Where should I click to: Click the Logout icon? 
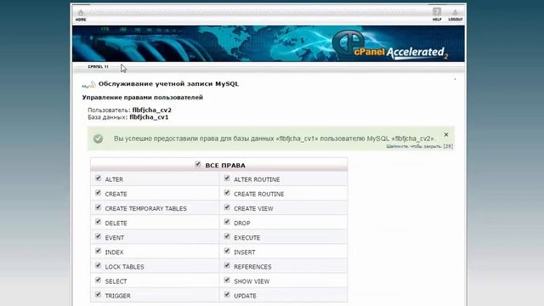click(x=456, y=15)
